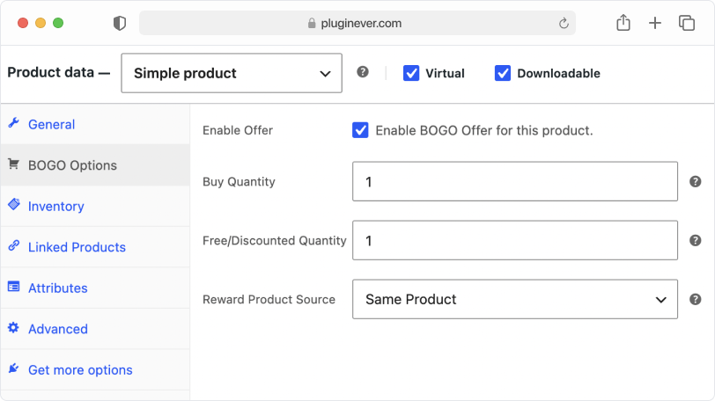Viewport: 715px width, 401px height.
Task: Click the wrench icon beside General
Action: (x=14, y=123)
